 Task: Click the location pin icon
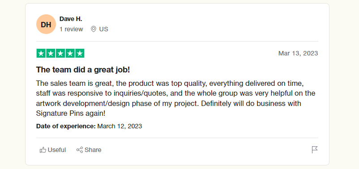94,29
